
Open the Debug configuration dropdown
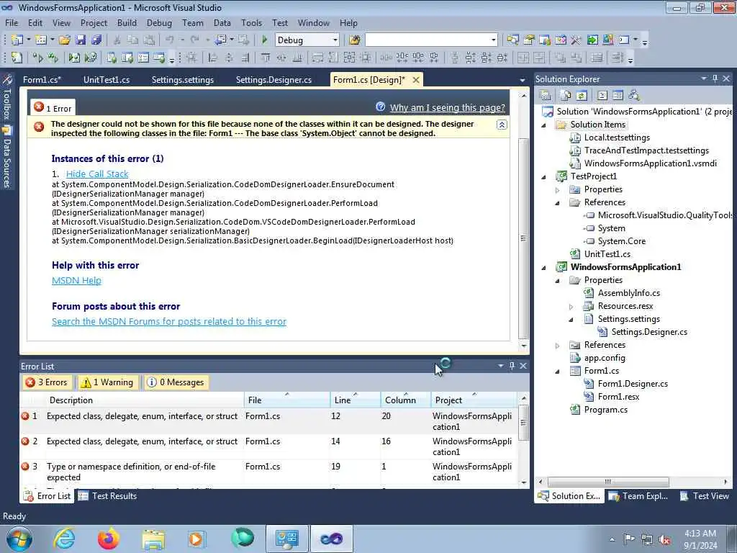(x=335, y=40)
